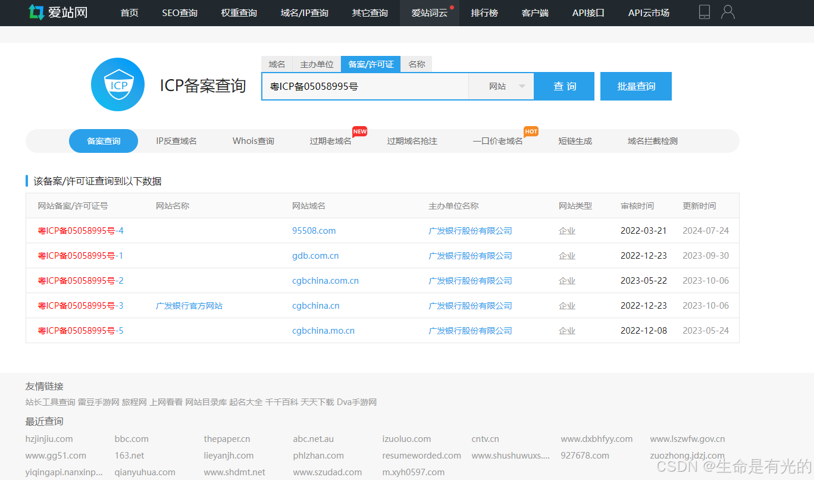This screenshot has height=480, width=814.
Task: Click the NEW badge on 过期老域名
Action: [x=359, y=132]
